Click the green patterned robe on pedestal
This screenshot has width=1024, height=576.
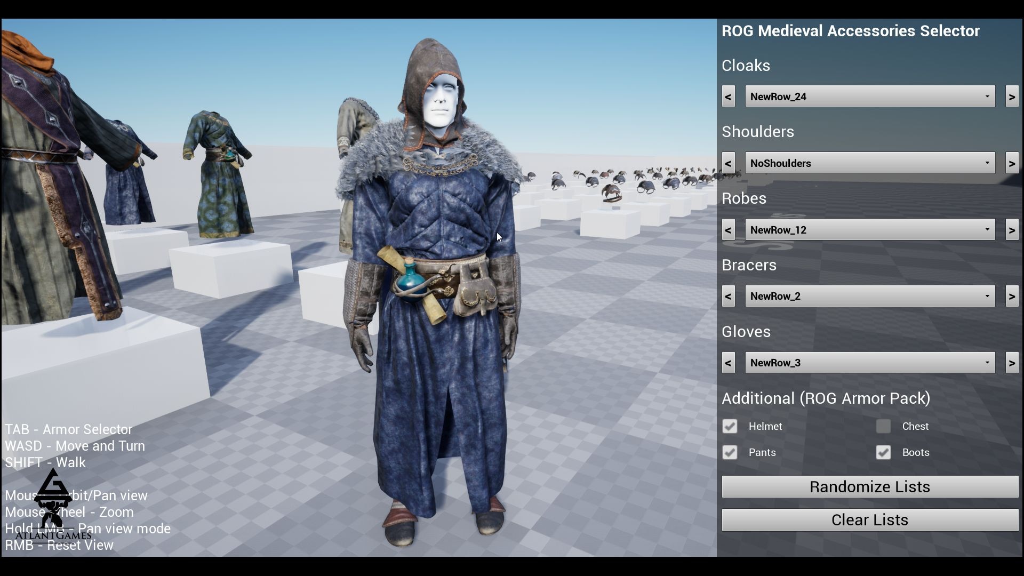coord(219,173)
